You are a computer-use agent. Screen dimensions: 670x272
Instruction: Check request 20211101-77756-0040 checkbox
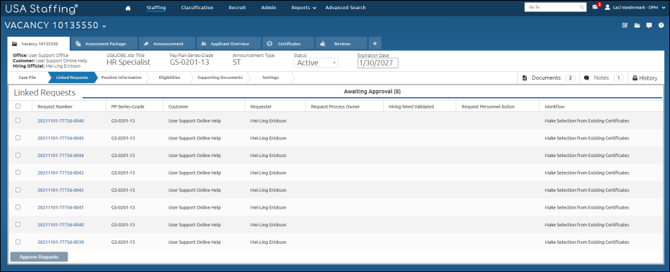18,225
